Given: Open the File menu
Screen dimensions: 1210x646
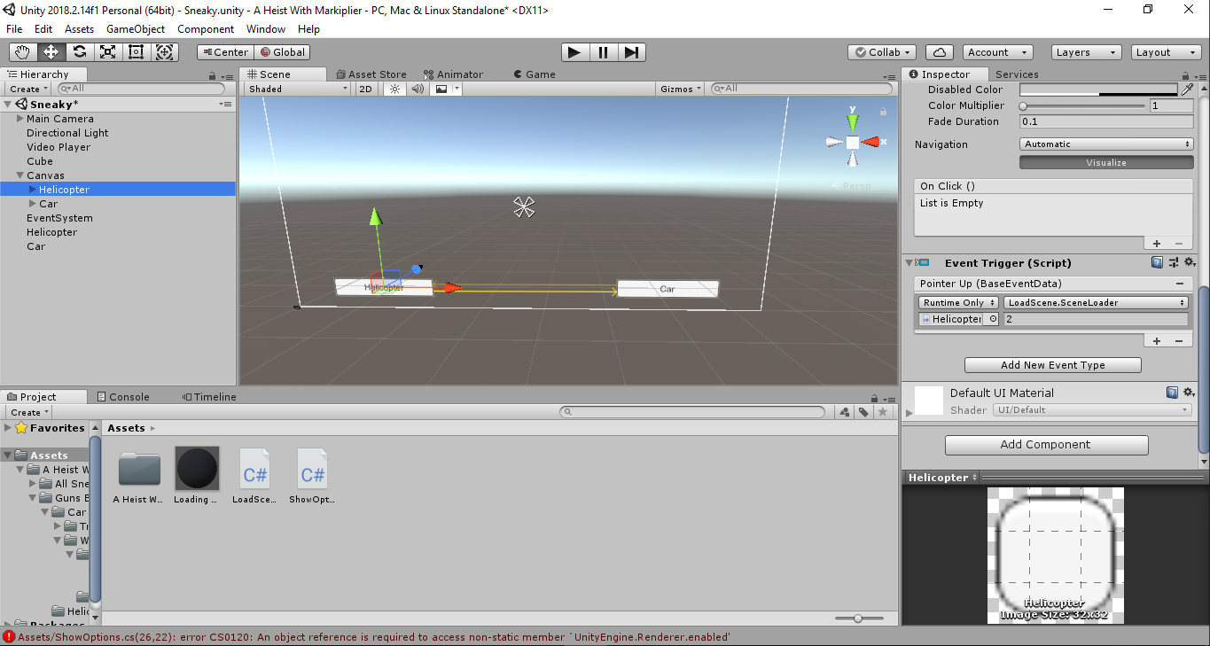Looking at the screenshot, I should pos(14,29).
